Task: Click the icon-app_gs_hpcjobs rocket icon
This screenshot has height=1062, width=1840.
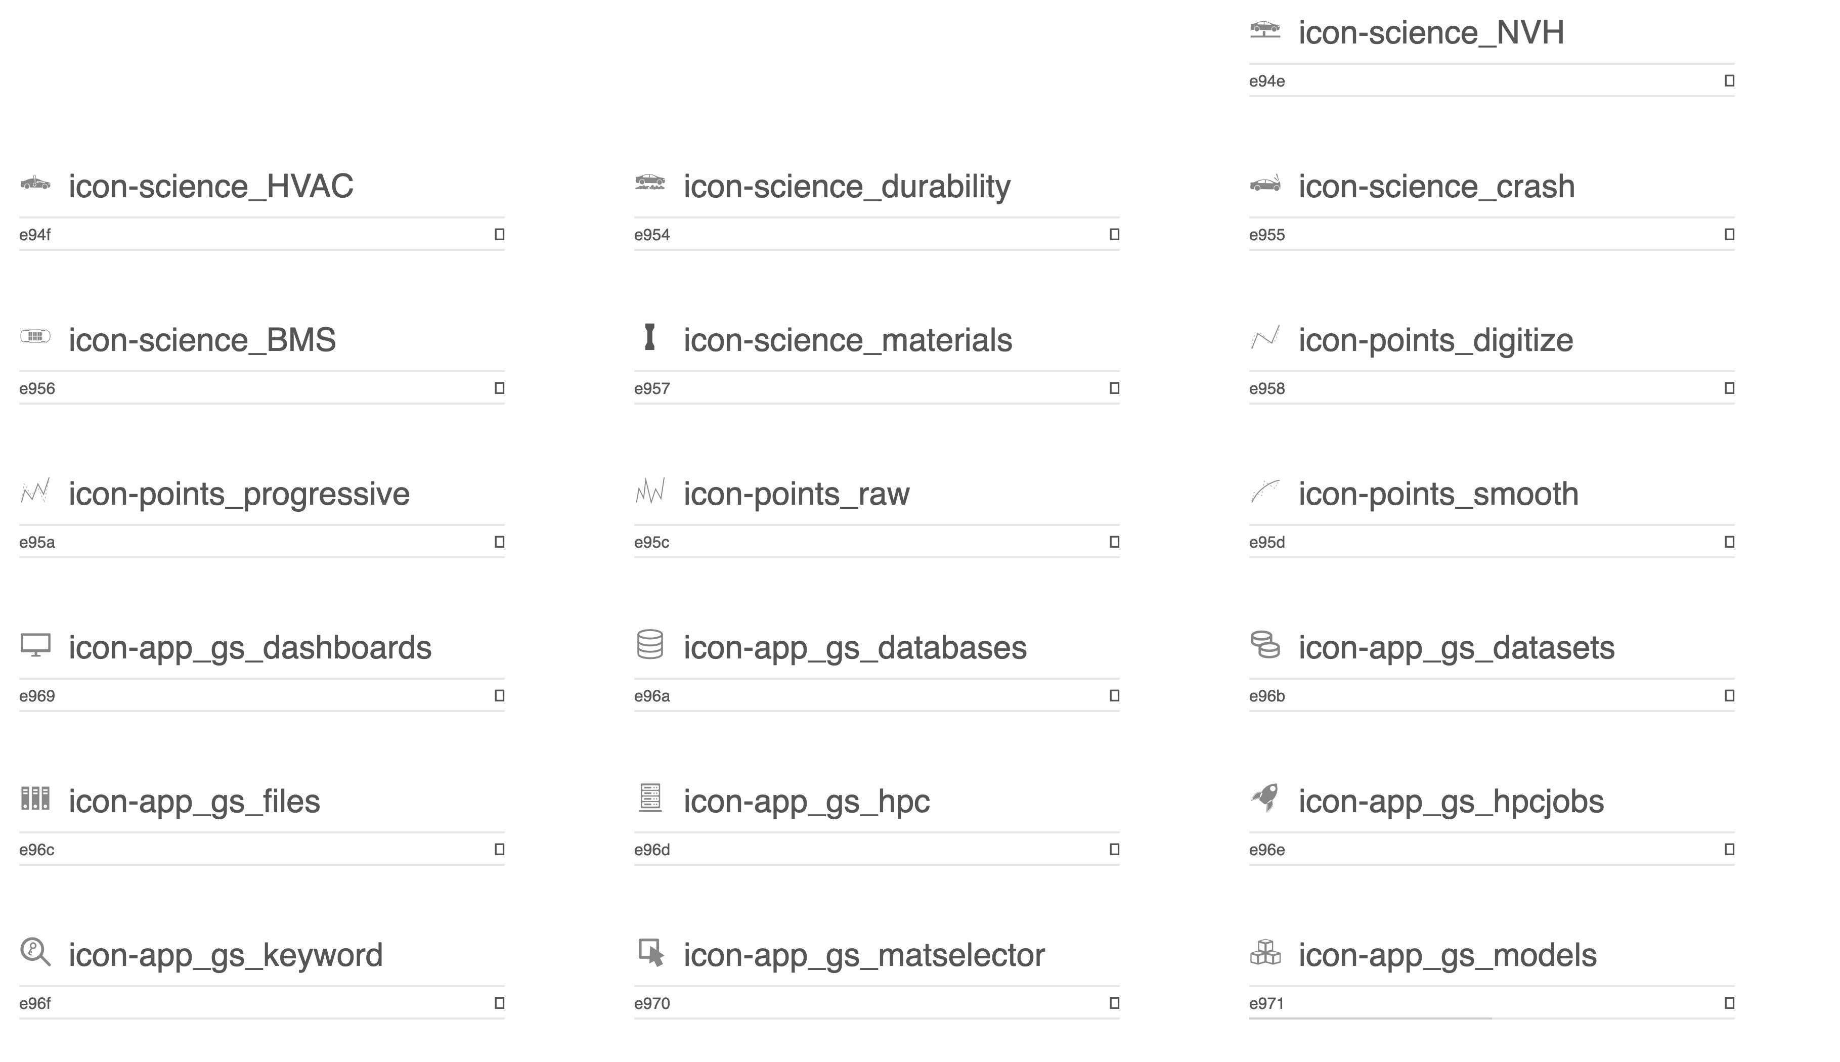Action: click(x=1264, y=798)
